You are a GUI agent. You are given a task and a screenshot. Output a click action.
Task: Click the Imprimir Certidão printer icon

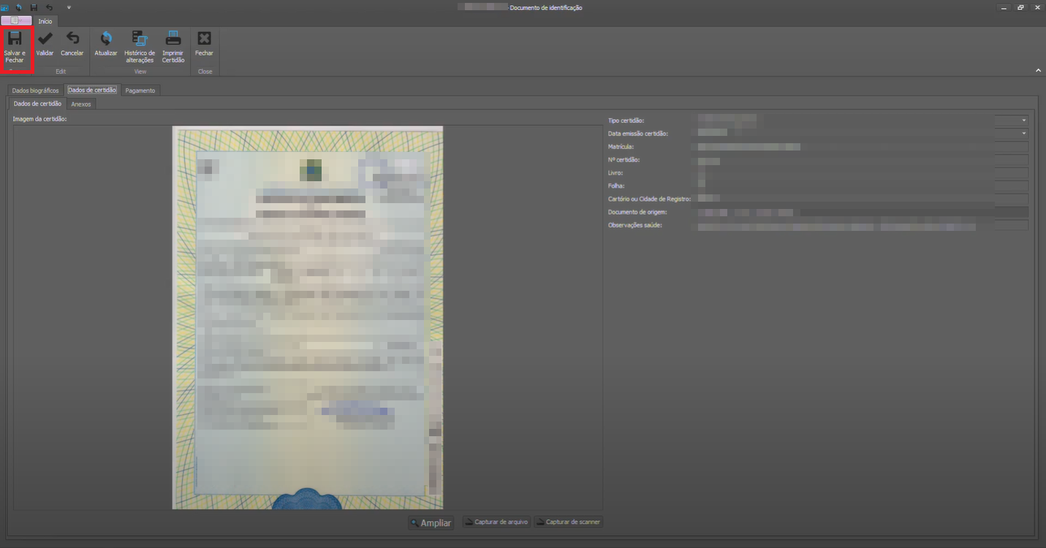click(173, 39)
